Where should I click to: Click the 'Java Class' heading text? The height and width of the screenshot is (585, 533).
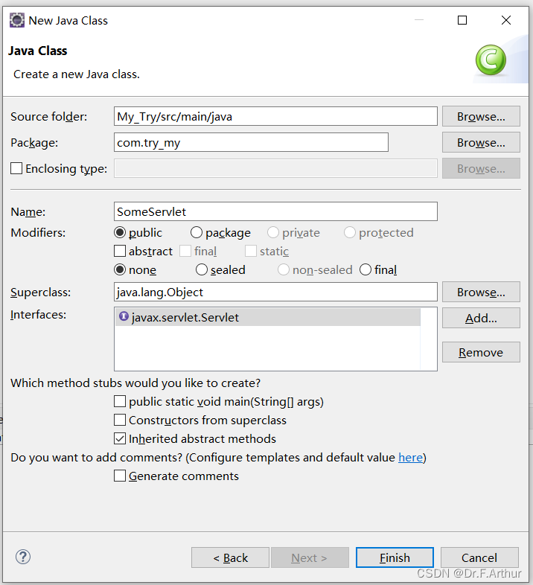[x=38, y=51]
